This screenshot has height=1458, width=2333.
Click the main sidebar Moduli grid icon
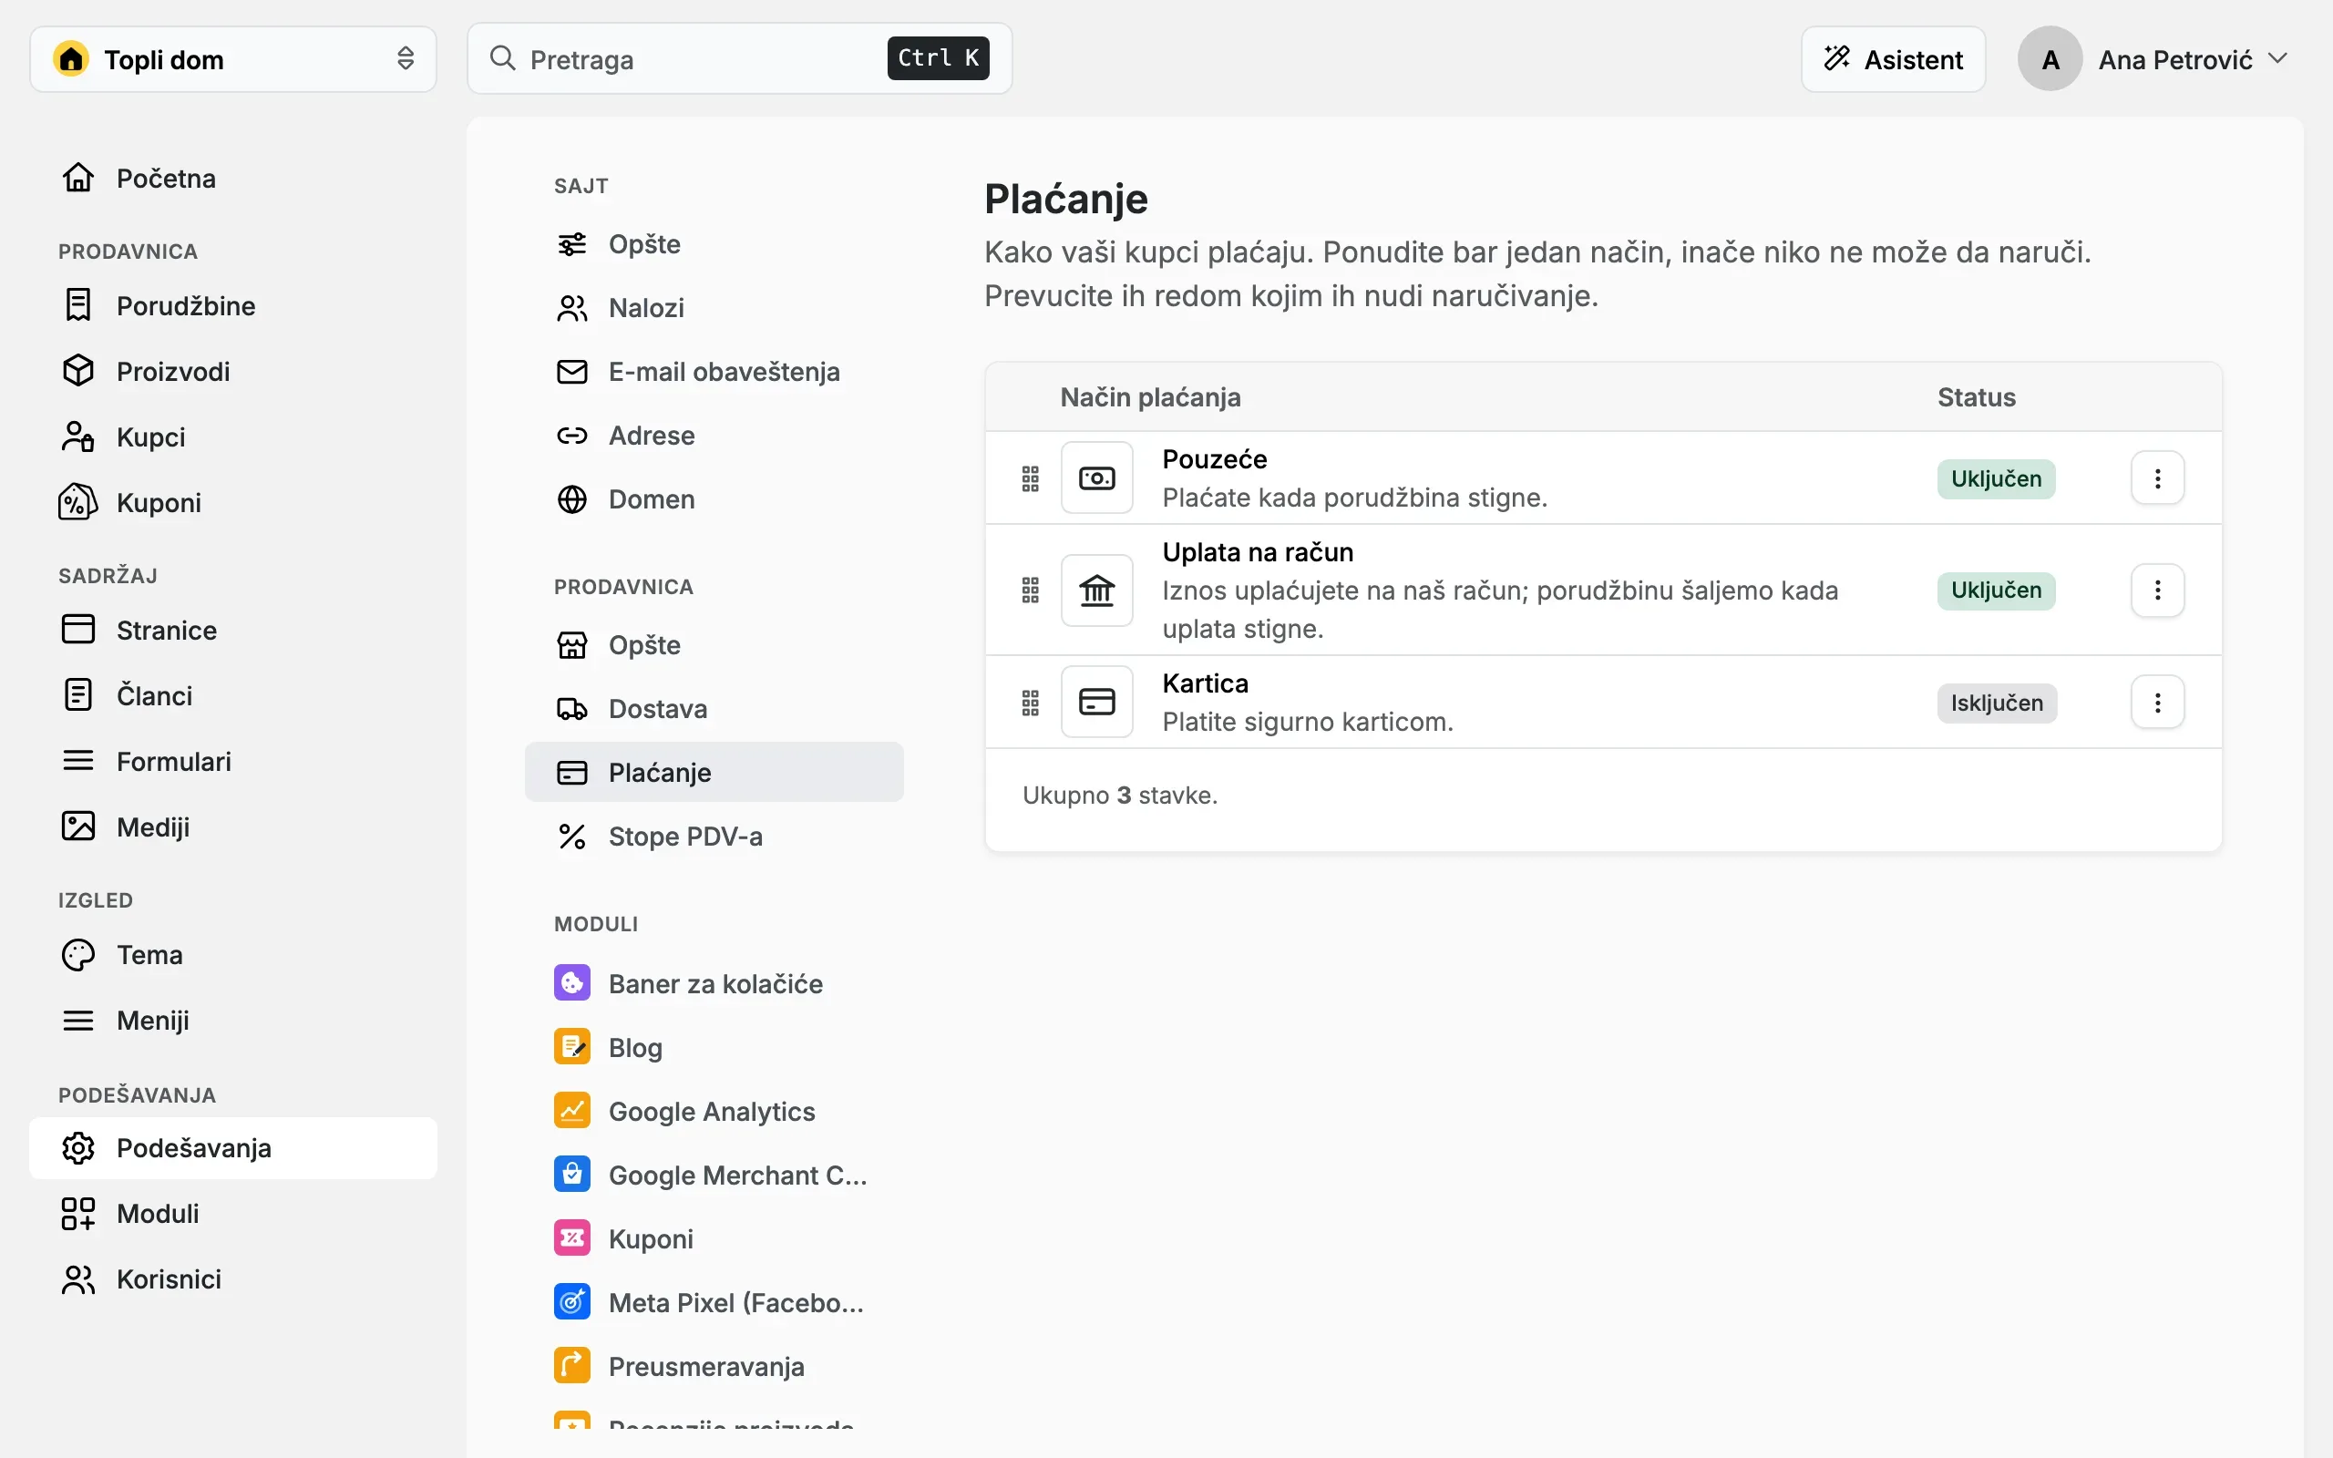point(78,1213)
